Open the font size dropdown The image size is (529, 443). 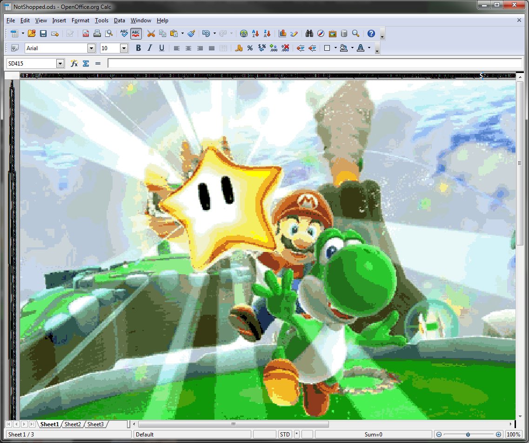[x=124, y=48]
